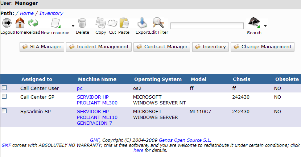The image size is (301, 157).
Task: Click GMF link in warranty line
Action: pyautogui.click(x=6, y=145)
